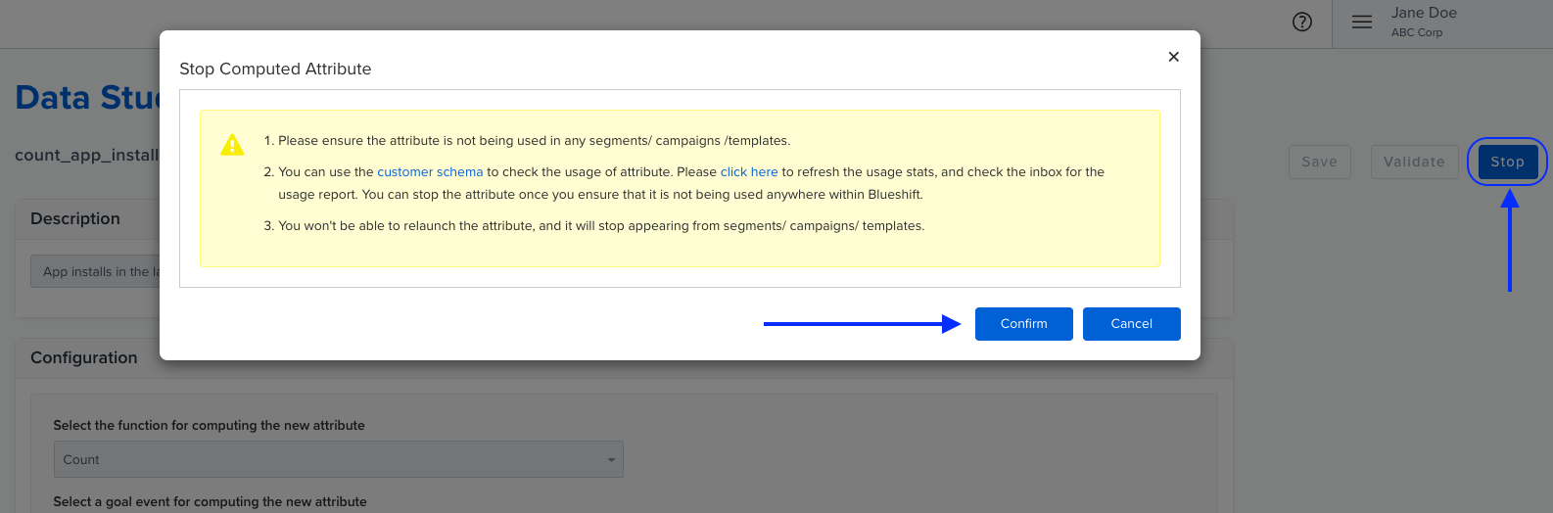Click the Data Studio page title
Viewport: 1553px width, 513px height.
click(88, 98)
